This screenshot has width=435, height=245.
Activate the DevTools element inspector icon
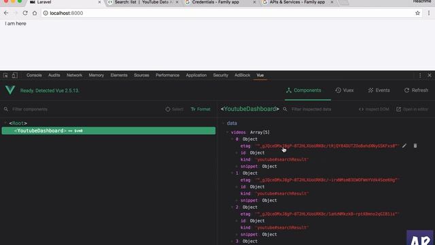point(5,76)
